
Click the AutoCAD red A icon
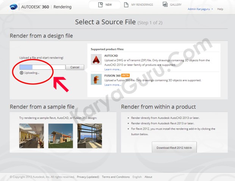[x=96, y=59]
